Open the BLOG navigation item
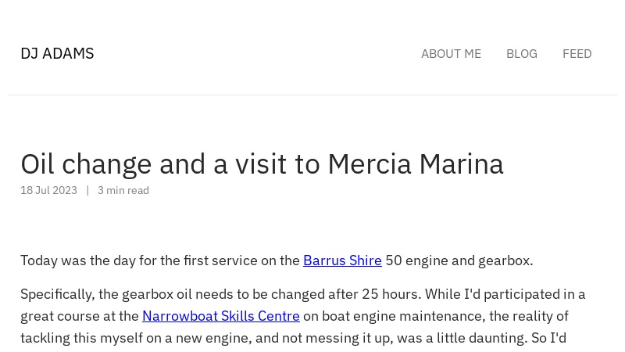 click(x=521, y=54)
